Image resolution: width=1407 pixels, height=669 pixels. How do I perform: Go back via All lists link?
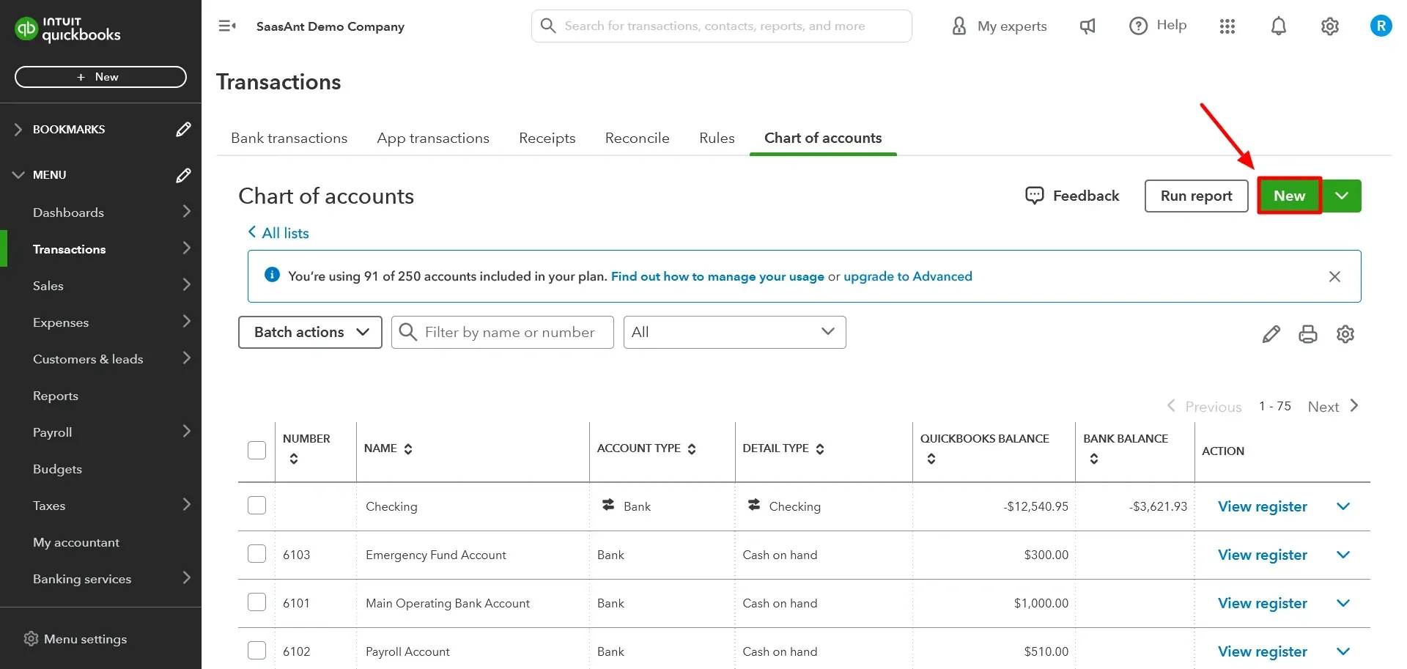click(x=278, y=233)
